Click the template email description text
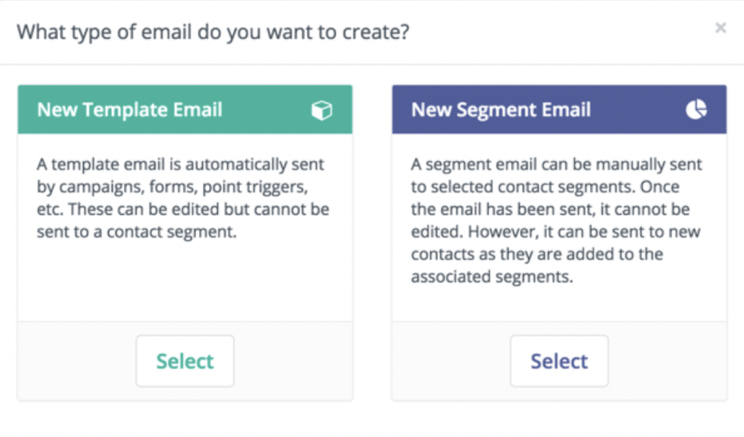This screenshot has height=437, width=744. pos(183,197)
